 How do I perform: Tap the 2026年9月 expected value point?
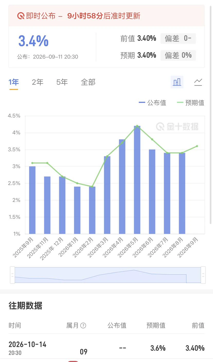pyautogui.click(x=197, y=146)
